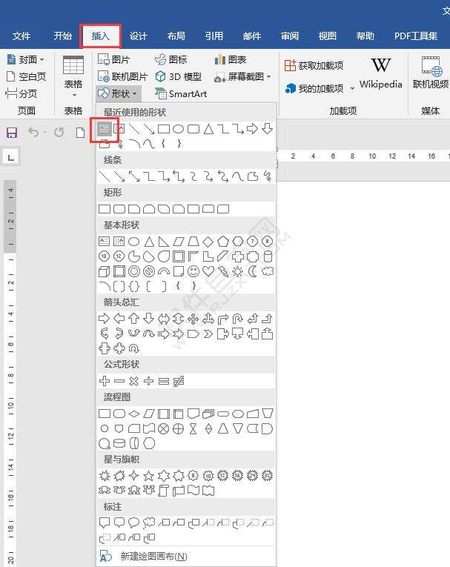Open the PDF工具集 tab

tap(416, 36)
